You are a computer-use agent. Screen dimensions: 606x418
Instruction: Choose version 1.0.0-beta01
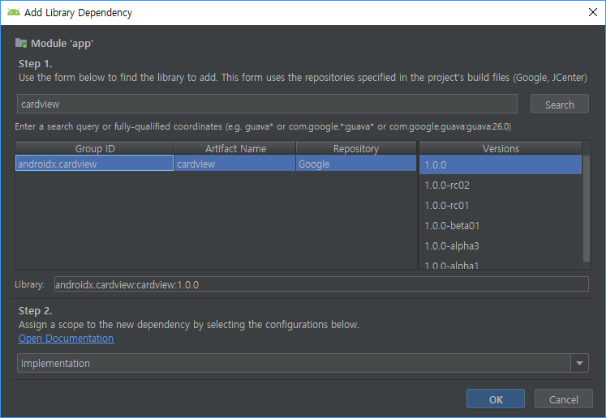501,226
